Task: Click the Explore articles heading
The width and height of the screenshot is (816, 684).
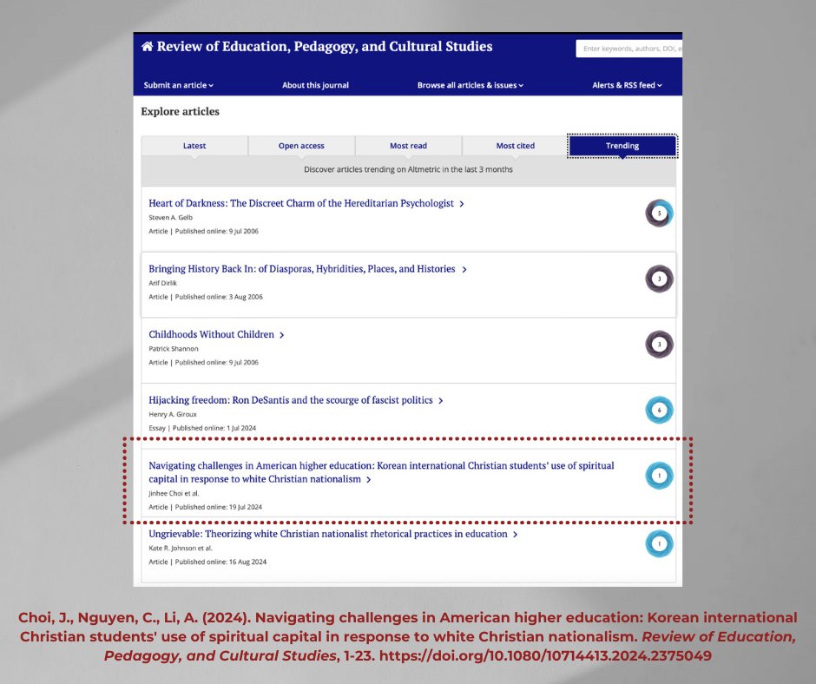Action: [x=180, y=111]
